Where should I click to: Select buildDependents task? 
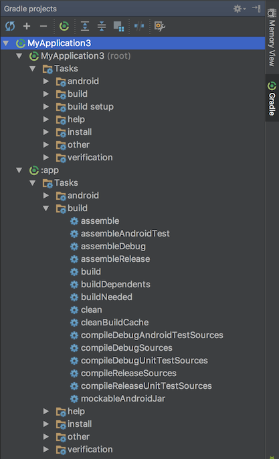pyautogui.click(x=116, y=284)
